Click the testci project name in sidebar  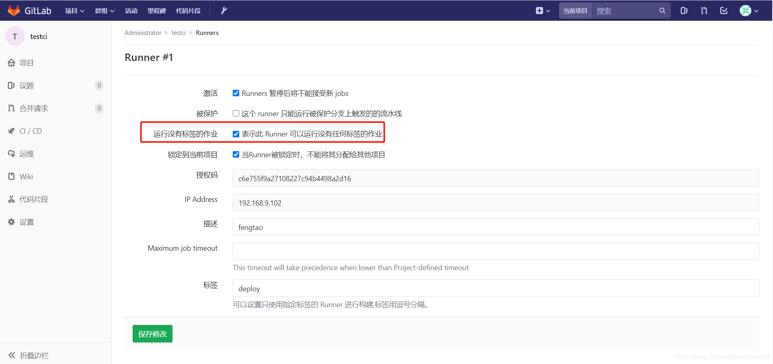click(x=39, y=37)
